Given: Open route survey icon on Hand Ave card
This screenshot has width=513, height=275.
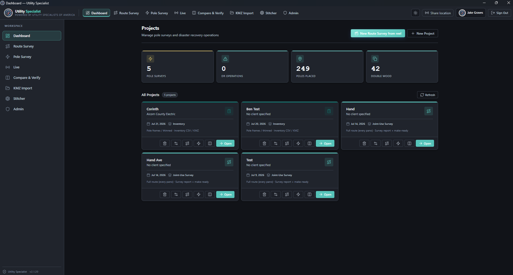Looking at the screenshot, I should click(187, 195).
